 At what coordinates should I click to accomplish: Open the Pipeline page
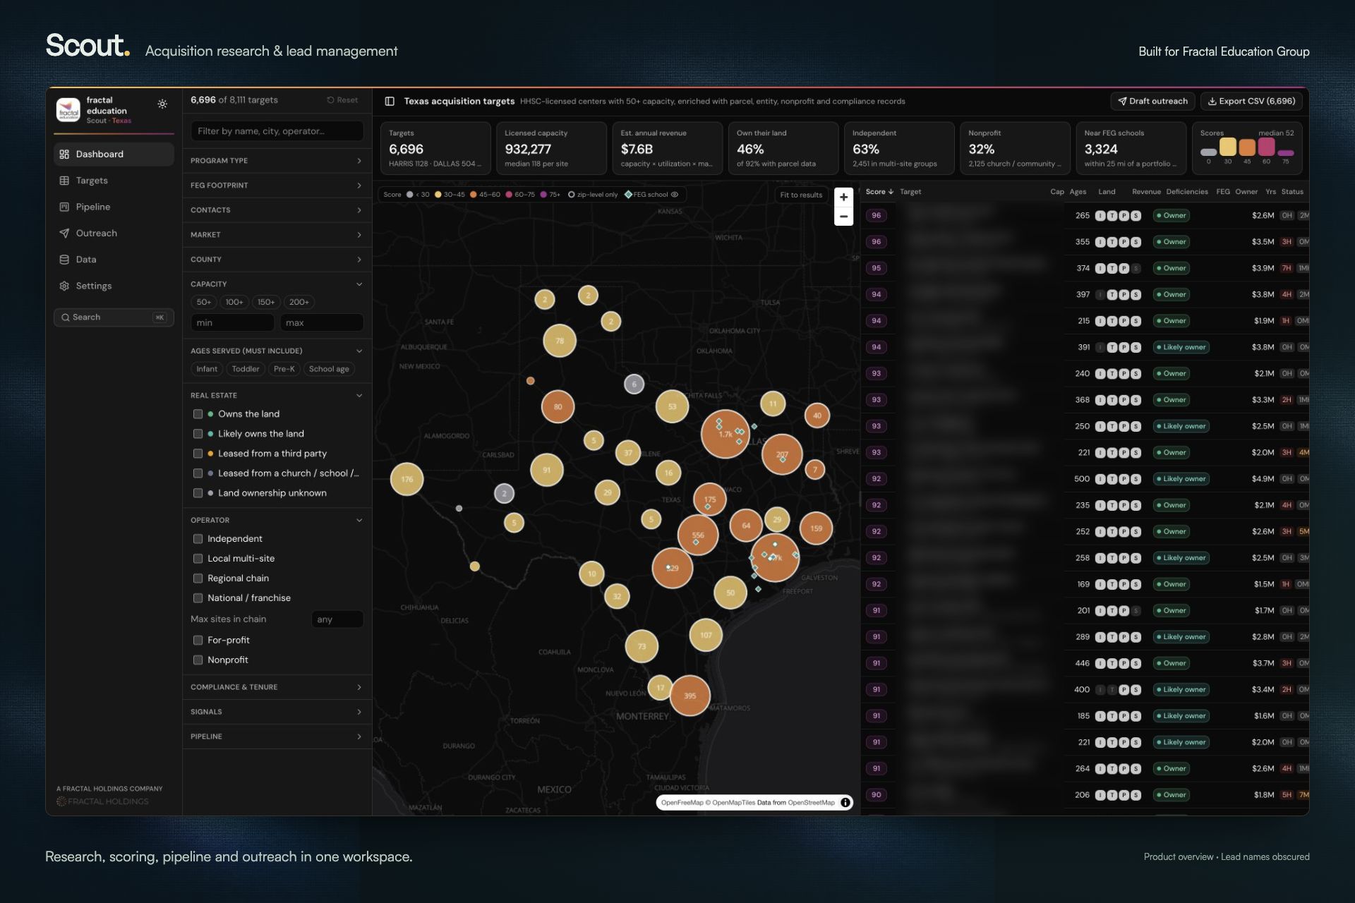click(114, 207)
